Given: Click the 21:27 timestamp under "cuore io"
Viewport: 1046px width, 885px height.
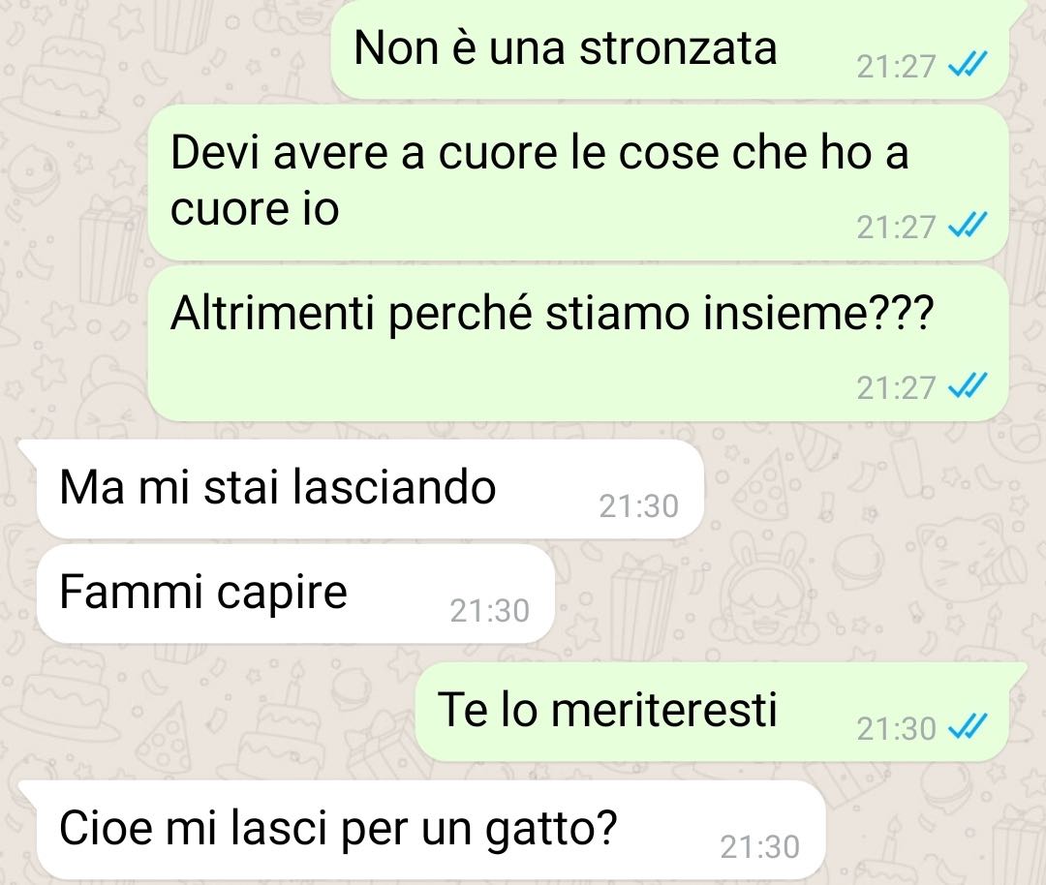Looking at the screenshot, I should coord(896,228).
